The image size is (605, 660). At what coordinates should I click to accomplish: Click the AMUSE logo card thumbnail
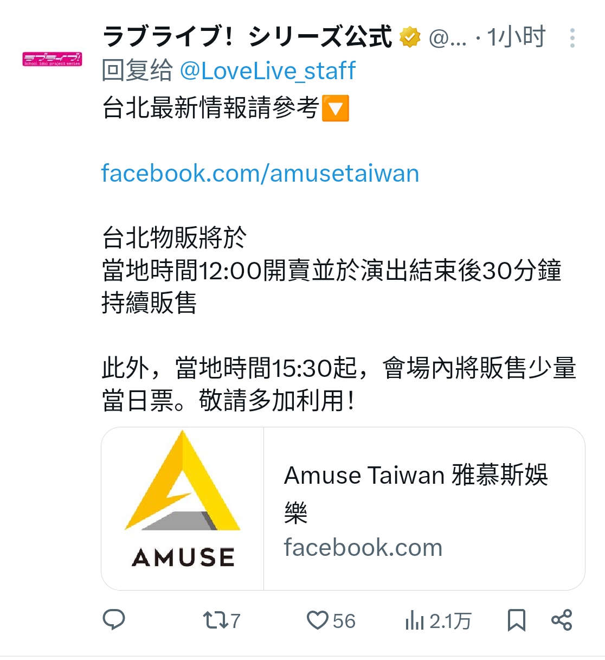(183, 509)
